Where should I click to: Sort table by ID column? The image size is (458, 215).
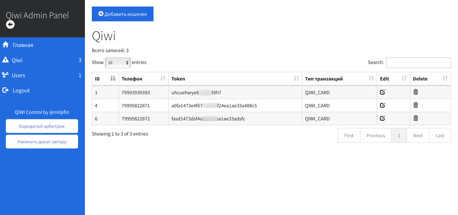105,79
